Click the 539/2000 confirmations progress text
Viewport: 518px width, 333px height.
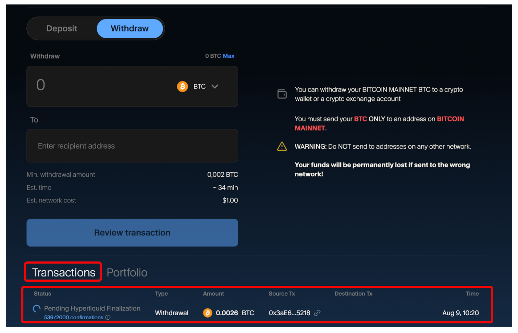click(73, 318)
